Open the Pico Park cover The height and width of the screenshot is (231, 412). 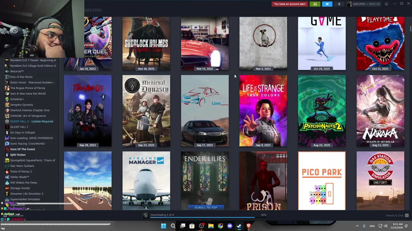(x=322, y=181)
